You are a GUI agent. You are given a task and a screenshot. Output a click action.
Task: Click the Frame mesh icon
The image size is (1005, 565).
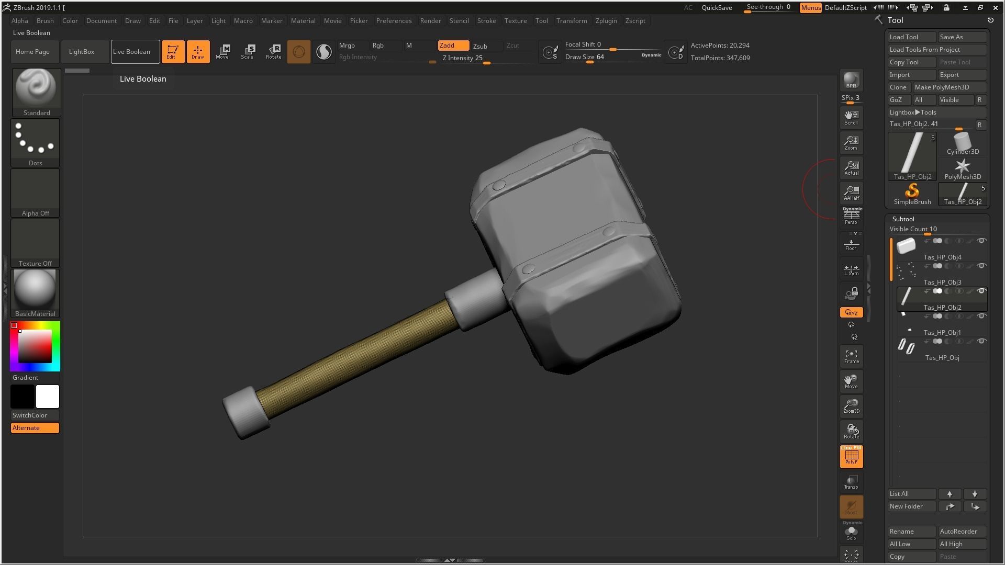click(851, 356)
